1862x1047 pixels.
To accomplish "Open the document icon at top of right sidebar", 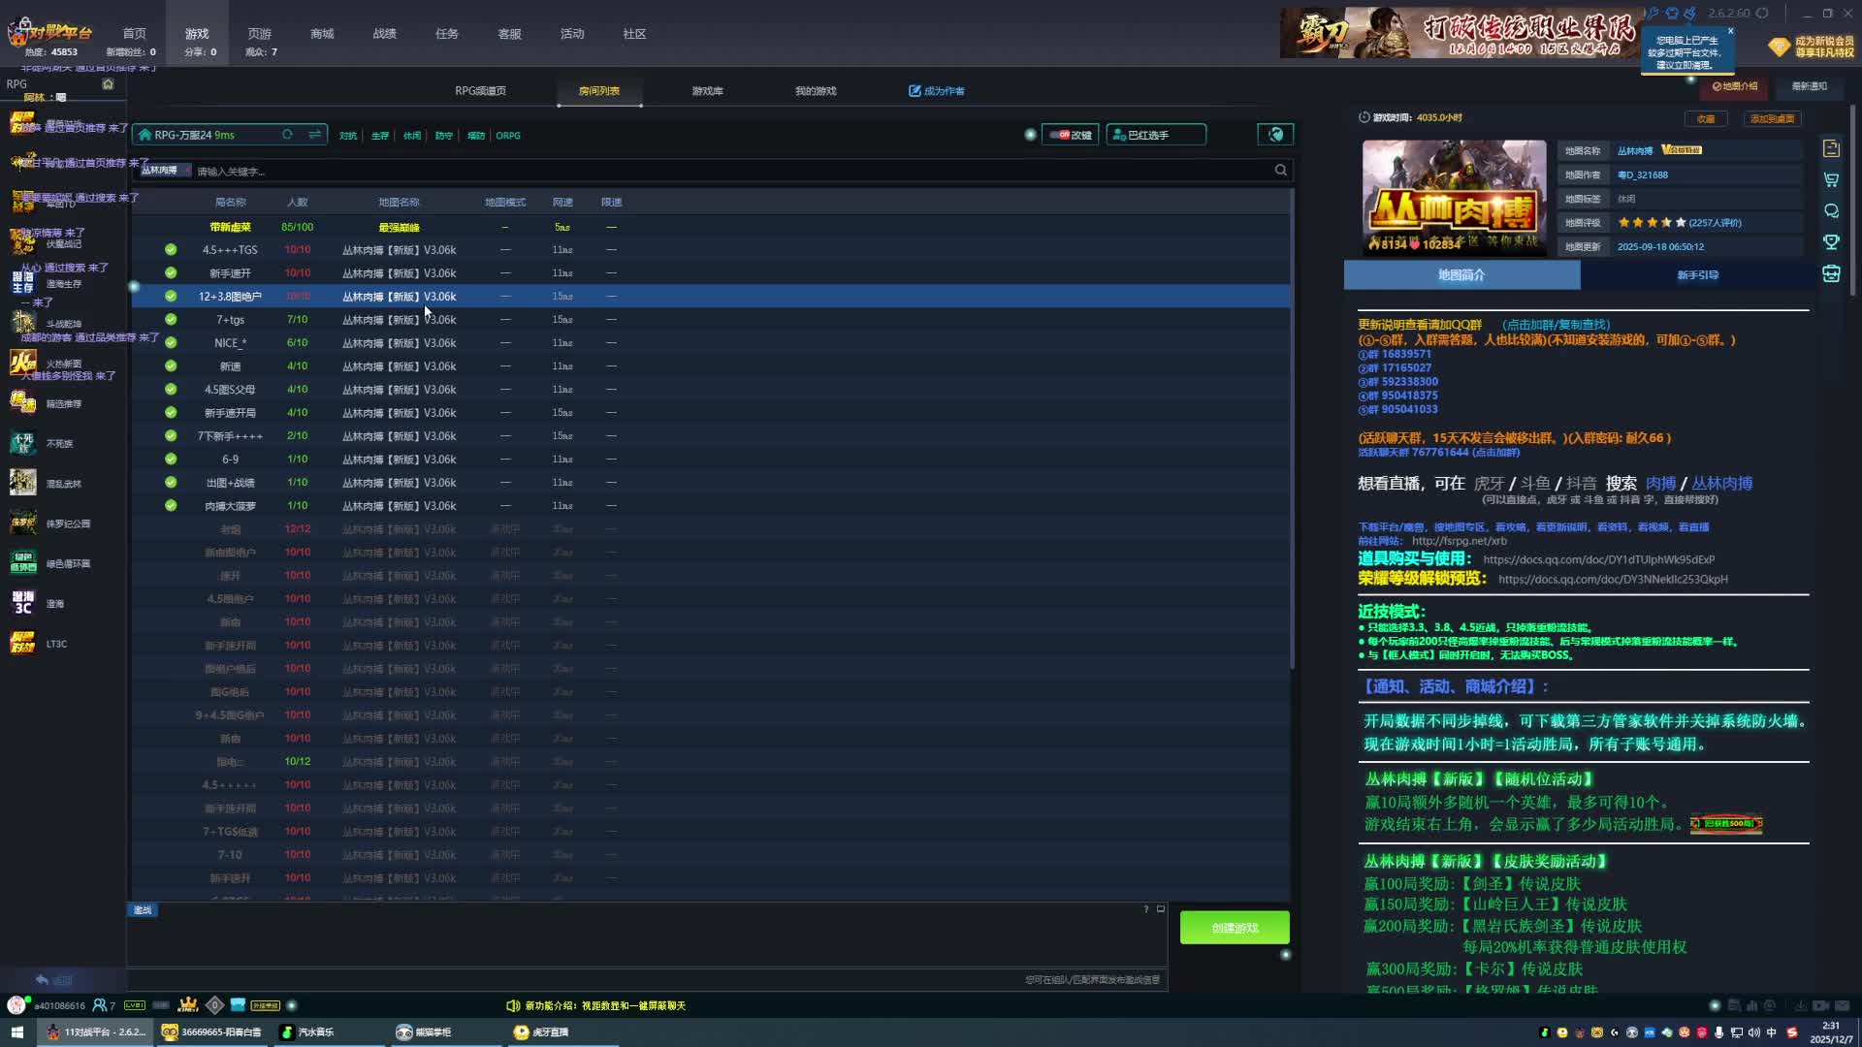I will (x=1831, y=148).
